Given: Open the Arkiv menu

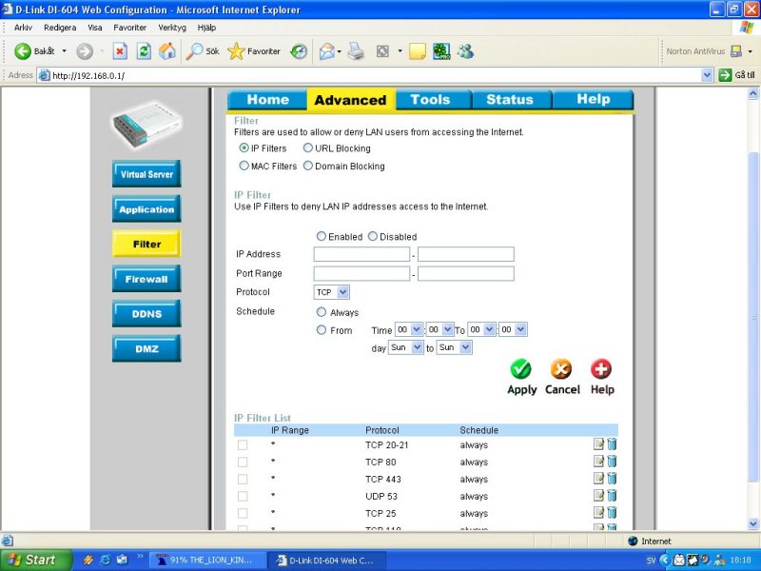Looking at the screenshot, I should click(23, 28).
